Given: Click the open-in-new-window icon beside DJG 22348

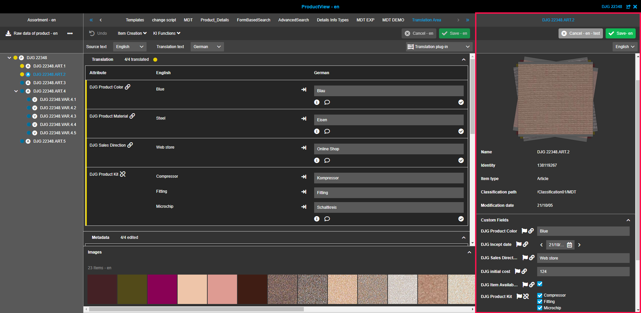Looking at the screenshot, I should coord(628,7).
